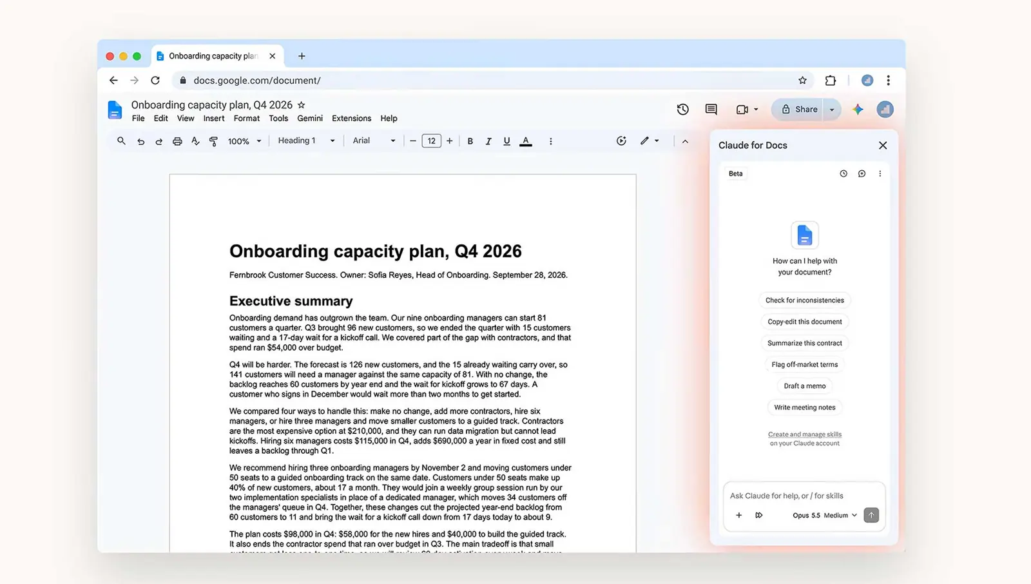Open Claude panel more options menu
Screen dimensions: 1031x584
click(x=880, y=173)
